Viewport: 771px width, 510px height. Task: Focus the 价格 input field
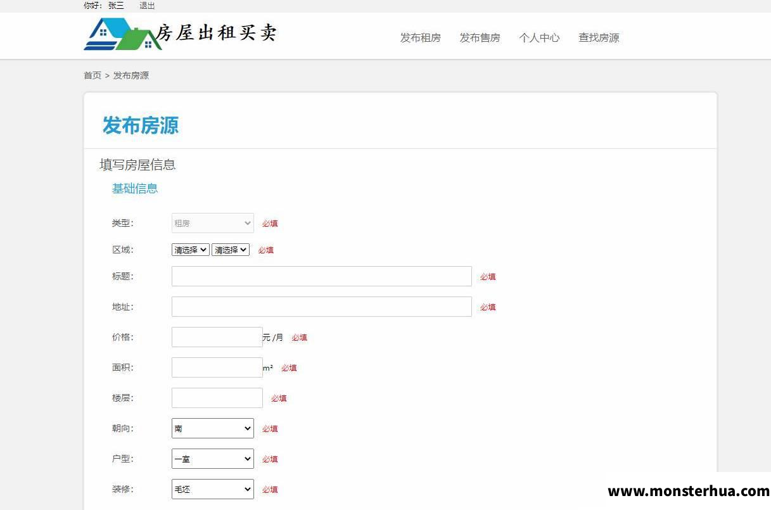217,337
